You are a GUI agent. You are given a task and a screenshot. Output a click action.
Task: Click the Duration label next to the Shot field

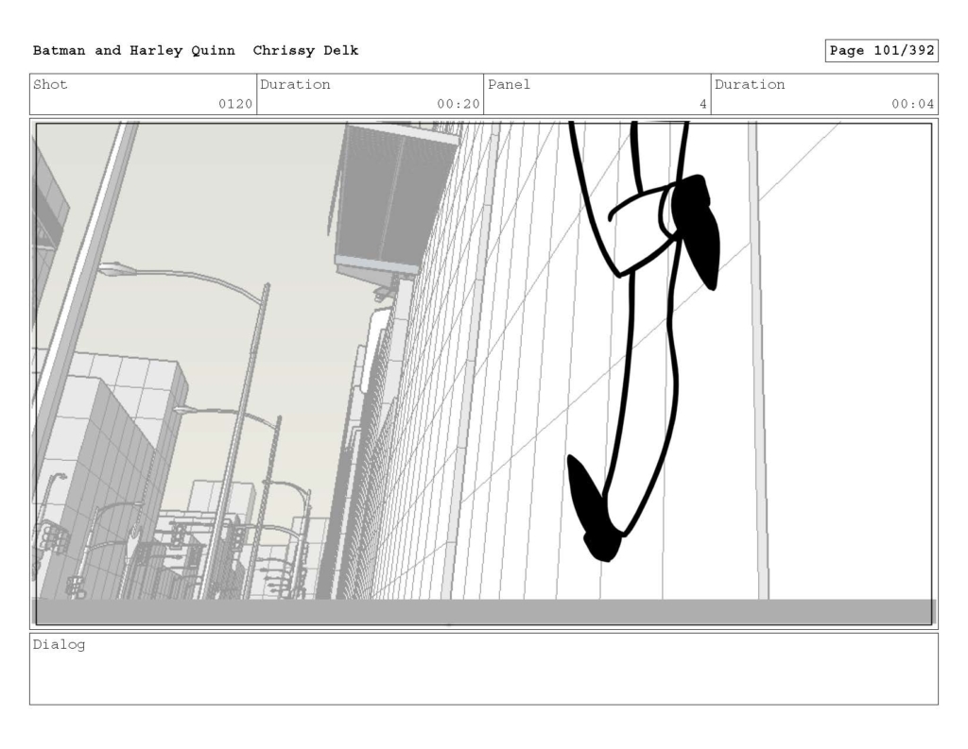coord(295,84)
